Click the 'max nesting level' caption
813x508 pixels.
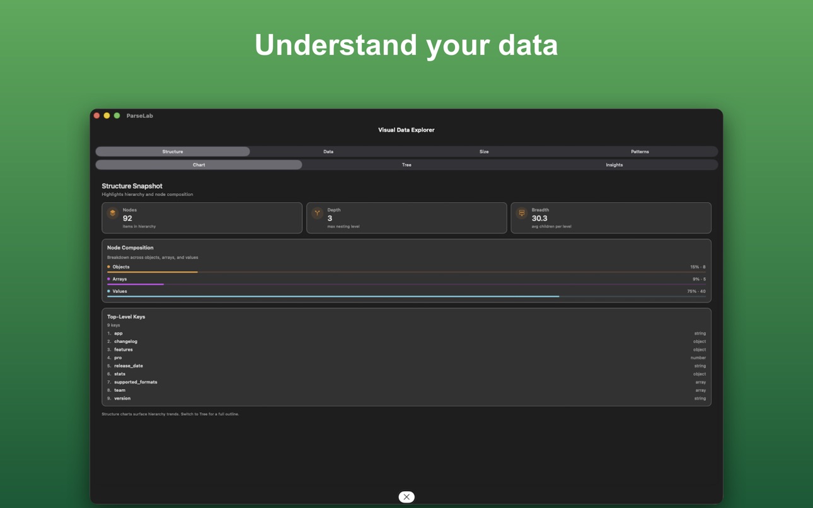(343, 226)
